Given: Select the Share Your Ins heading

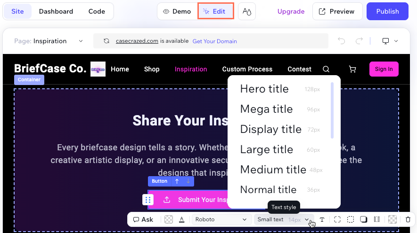Looking at the screenshot, I should (x=180, y=120).
